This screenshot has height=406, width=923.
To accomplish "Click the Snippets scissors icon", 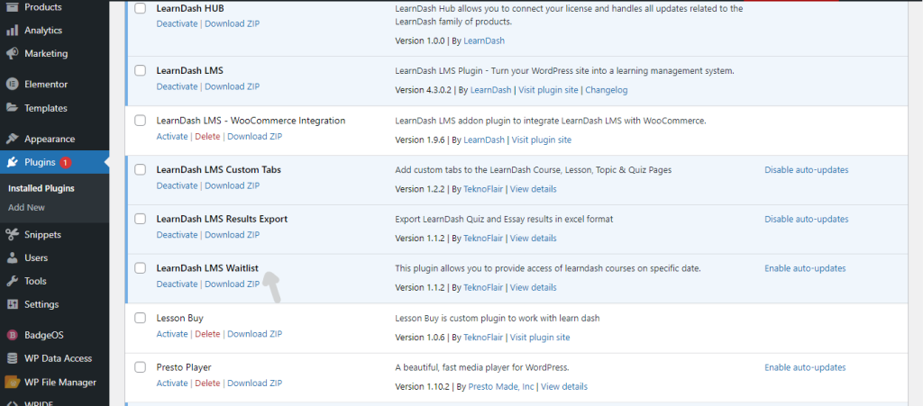I will click(x=12, y=234).
